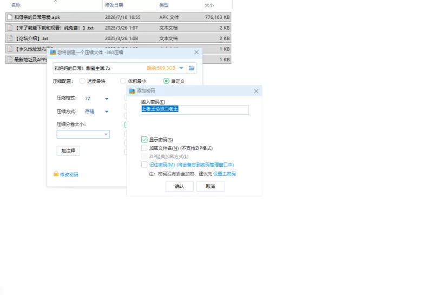Click the sort arrow above the 名称 column
Screen dimensions: 433x295
point(56,1)
